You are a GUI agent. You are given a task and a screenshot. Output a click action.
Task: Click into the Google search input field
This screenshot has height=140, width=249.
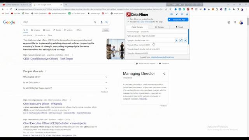click(x=58, y=22)
